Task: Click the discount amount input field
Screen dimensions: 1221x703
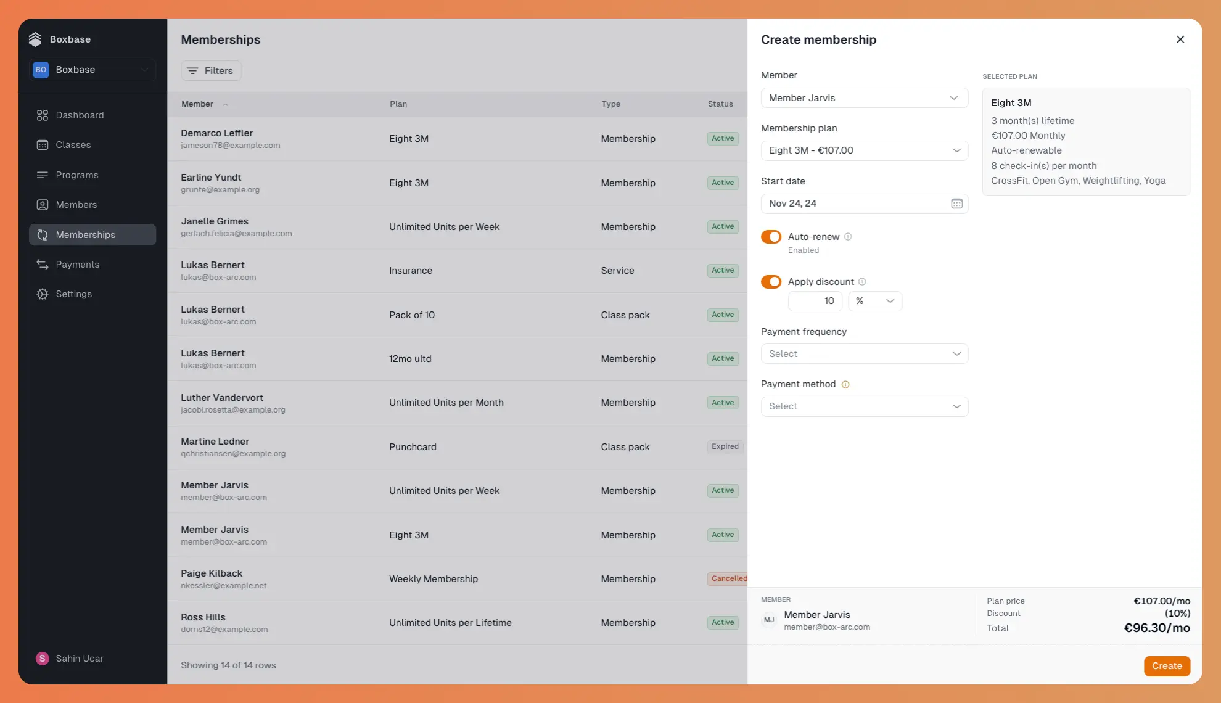Action: click(815, 301)
